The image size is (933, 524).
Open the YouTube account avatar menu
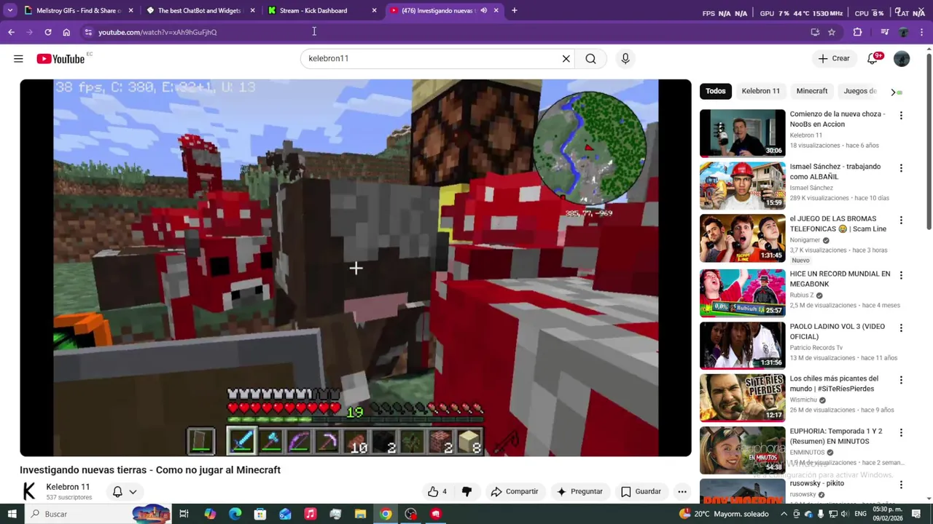click(x=902, y=59)
